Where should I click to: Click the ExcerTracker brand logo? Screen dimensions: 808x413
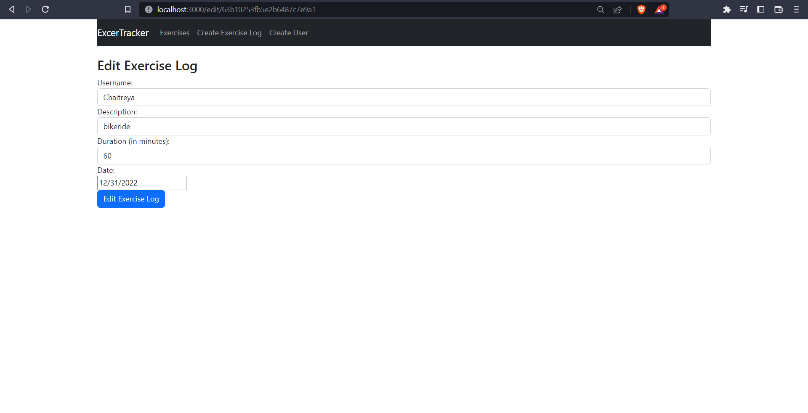click(123, 32)
